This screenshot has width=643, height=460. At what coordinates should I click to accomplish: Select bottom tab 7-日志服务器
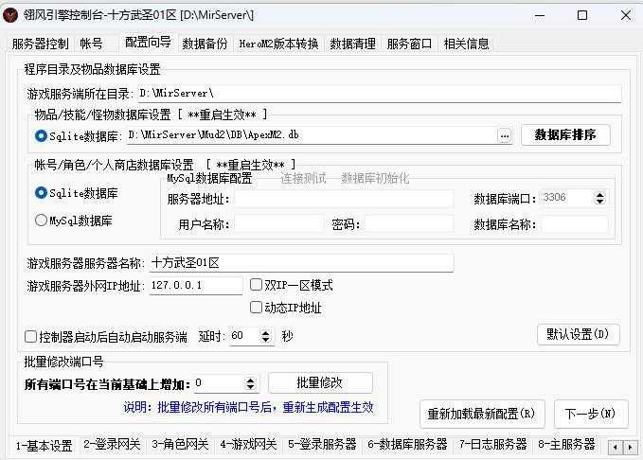point(493,445)
